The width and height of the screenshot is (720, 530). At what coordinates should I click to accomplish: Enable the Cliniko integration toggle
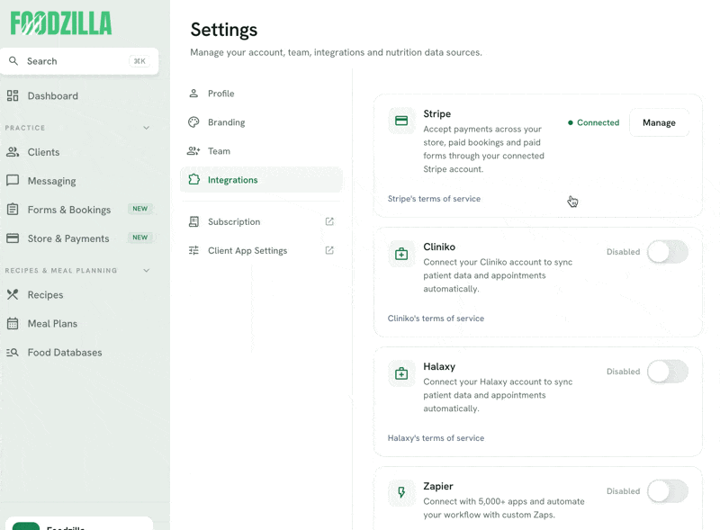click(x=668, y=252)
